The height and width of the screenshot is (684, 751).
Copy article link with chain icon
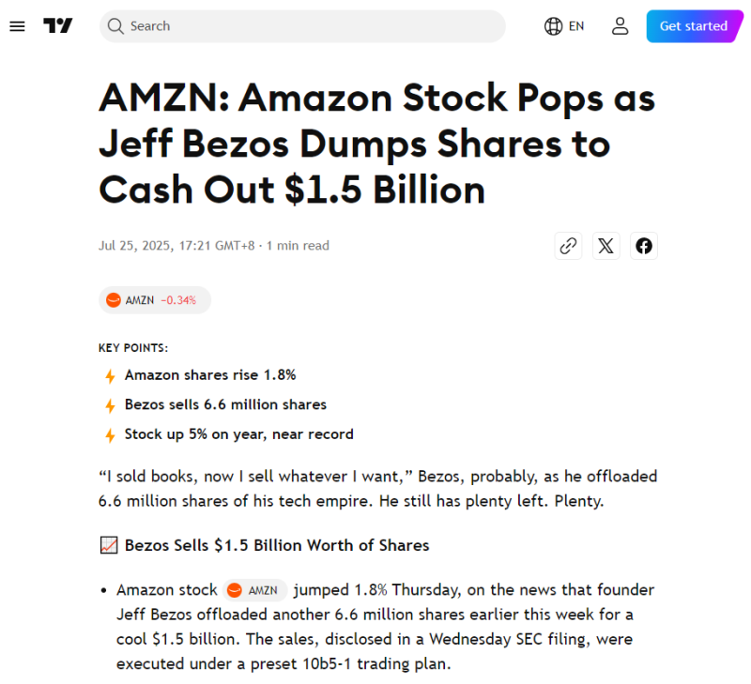pyautogui.click(x=568, y=246)
